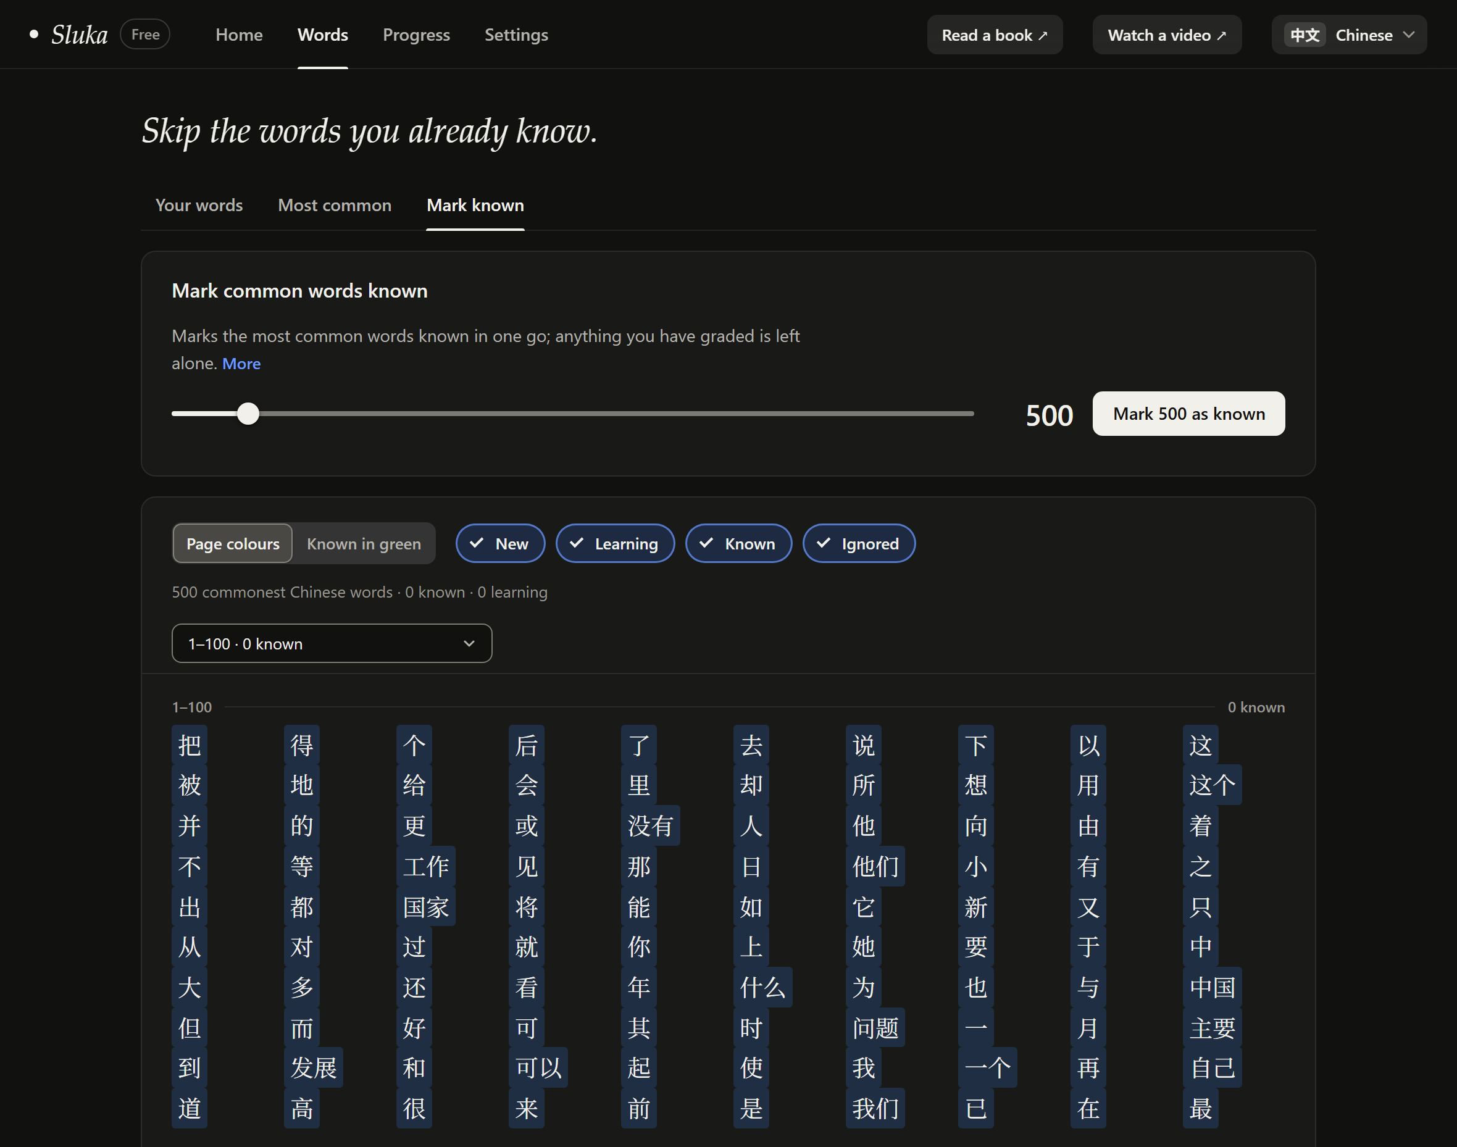Open the Words navigation tab

[323, 35]
